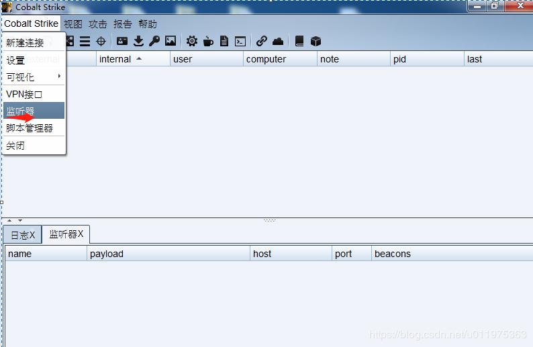Screen dimensions: 533x347
Task: Open screenshots via the picture icon
Action: pyautogui.click(x=171, y=42)
